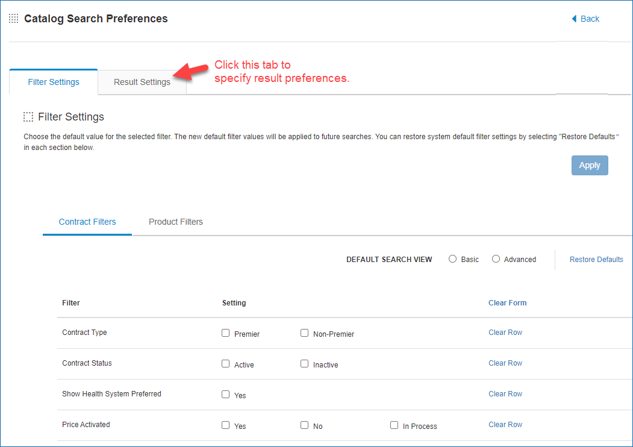The height and width of the screenshot is (447, 633).
Task: Click Clear Row for Price Activated
Action: click(x=505, y=425)
